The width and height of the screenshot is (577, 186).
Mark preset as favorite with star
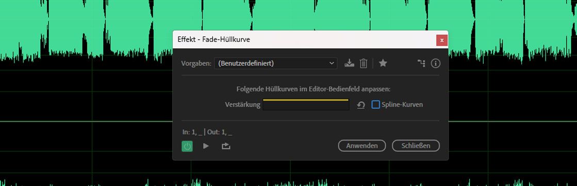pos(383,63)
